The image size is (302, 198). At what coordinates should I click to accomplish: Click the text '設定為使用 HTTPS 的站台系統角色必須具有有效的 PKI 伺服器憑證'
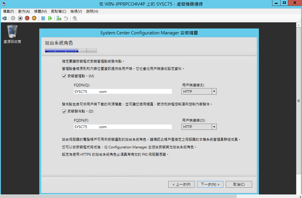tap(115, 155)
